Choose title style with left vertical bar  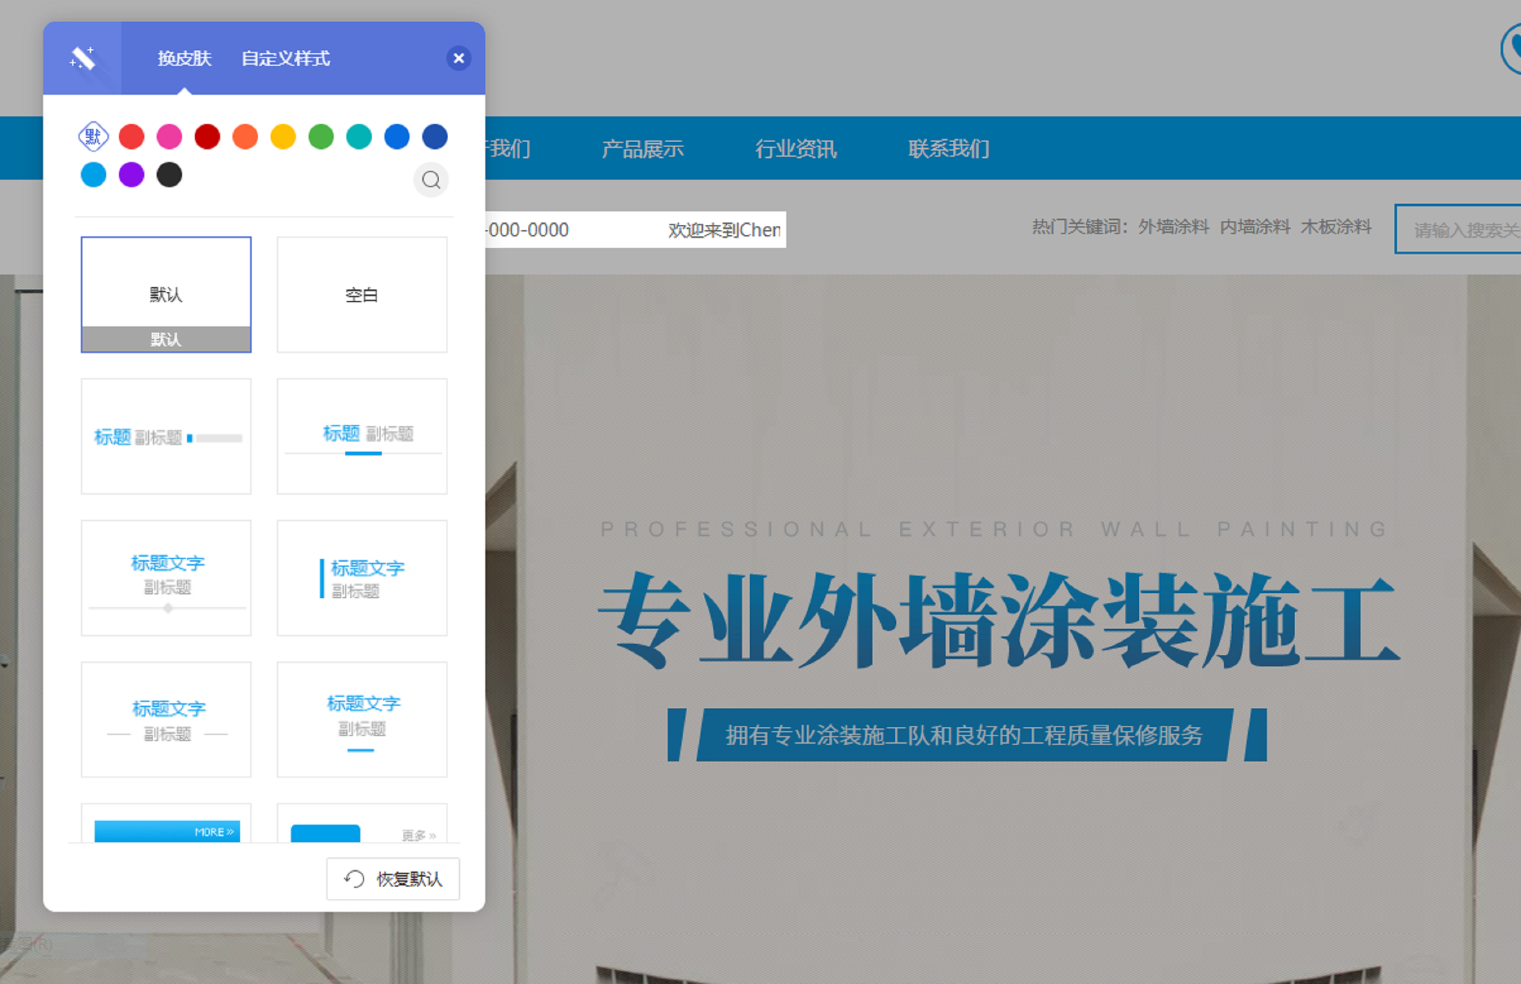tap(361, 578)
